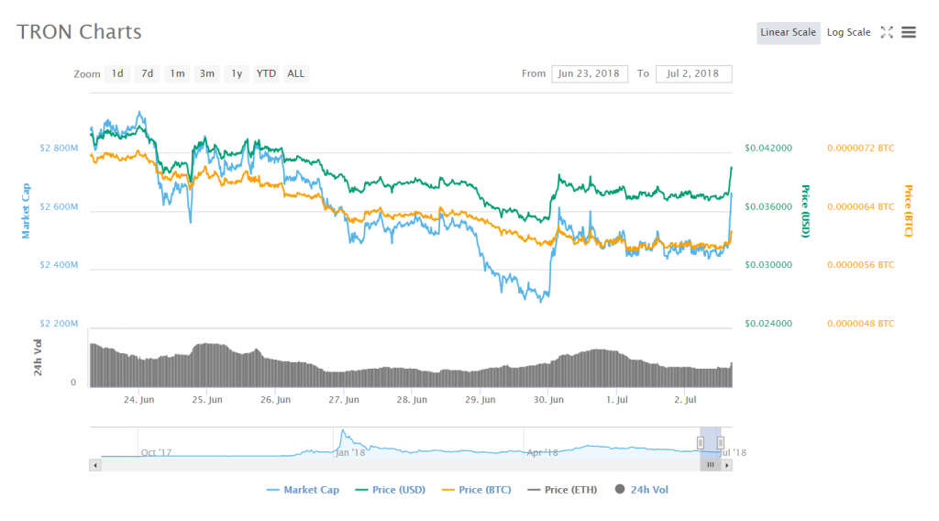Click the $2 400M axis label
Image resolution: width=939 pixels, height=521 pixels.
click(59, 265)
